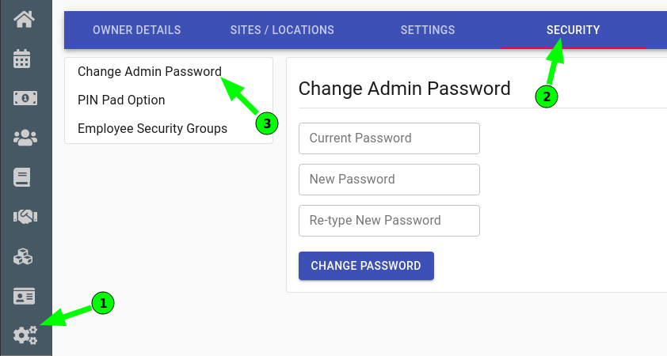
Task: Select PIN Pad Option in the list
Action: coord(121,100)
